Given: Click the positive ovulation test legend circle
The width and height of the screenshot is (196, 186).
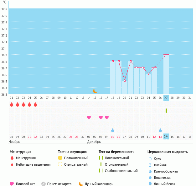Looking at the screenshot, I should point(60,158).
